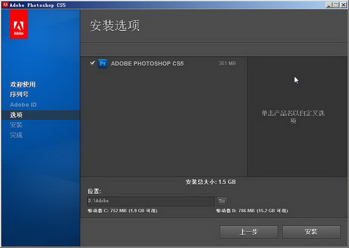The image size is (349, 248).
Task: Click the 位置: label
Action: point(94,191)
